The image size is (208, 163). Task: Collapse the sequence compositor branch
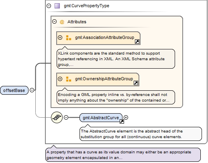pyautogui.click(x=66, y=117)
